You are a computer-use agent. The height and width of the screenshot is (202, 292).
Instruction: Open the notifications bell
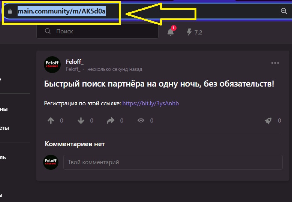pos(171,32)
